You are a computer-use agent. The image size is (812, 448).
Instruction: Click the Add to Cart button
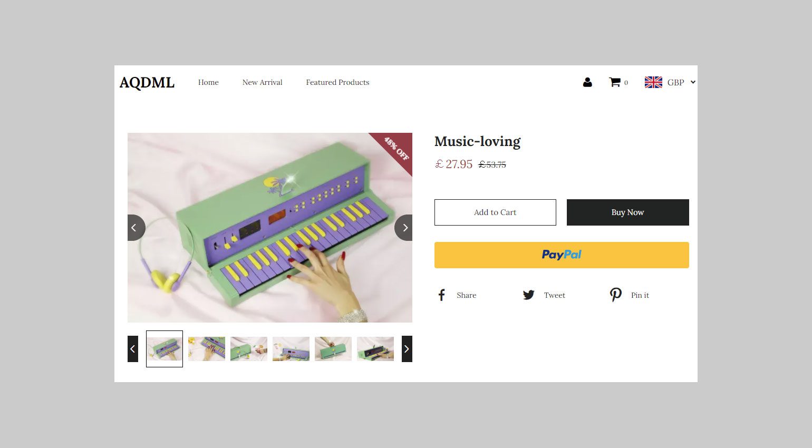(495, 212)
